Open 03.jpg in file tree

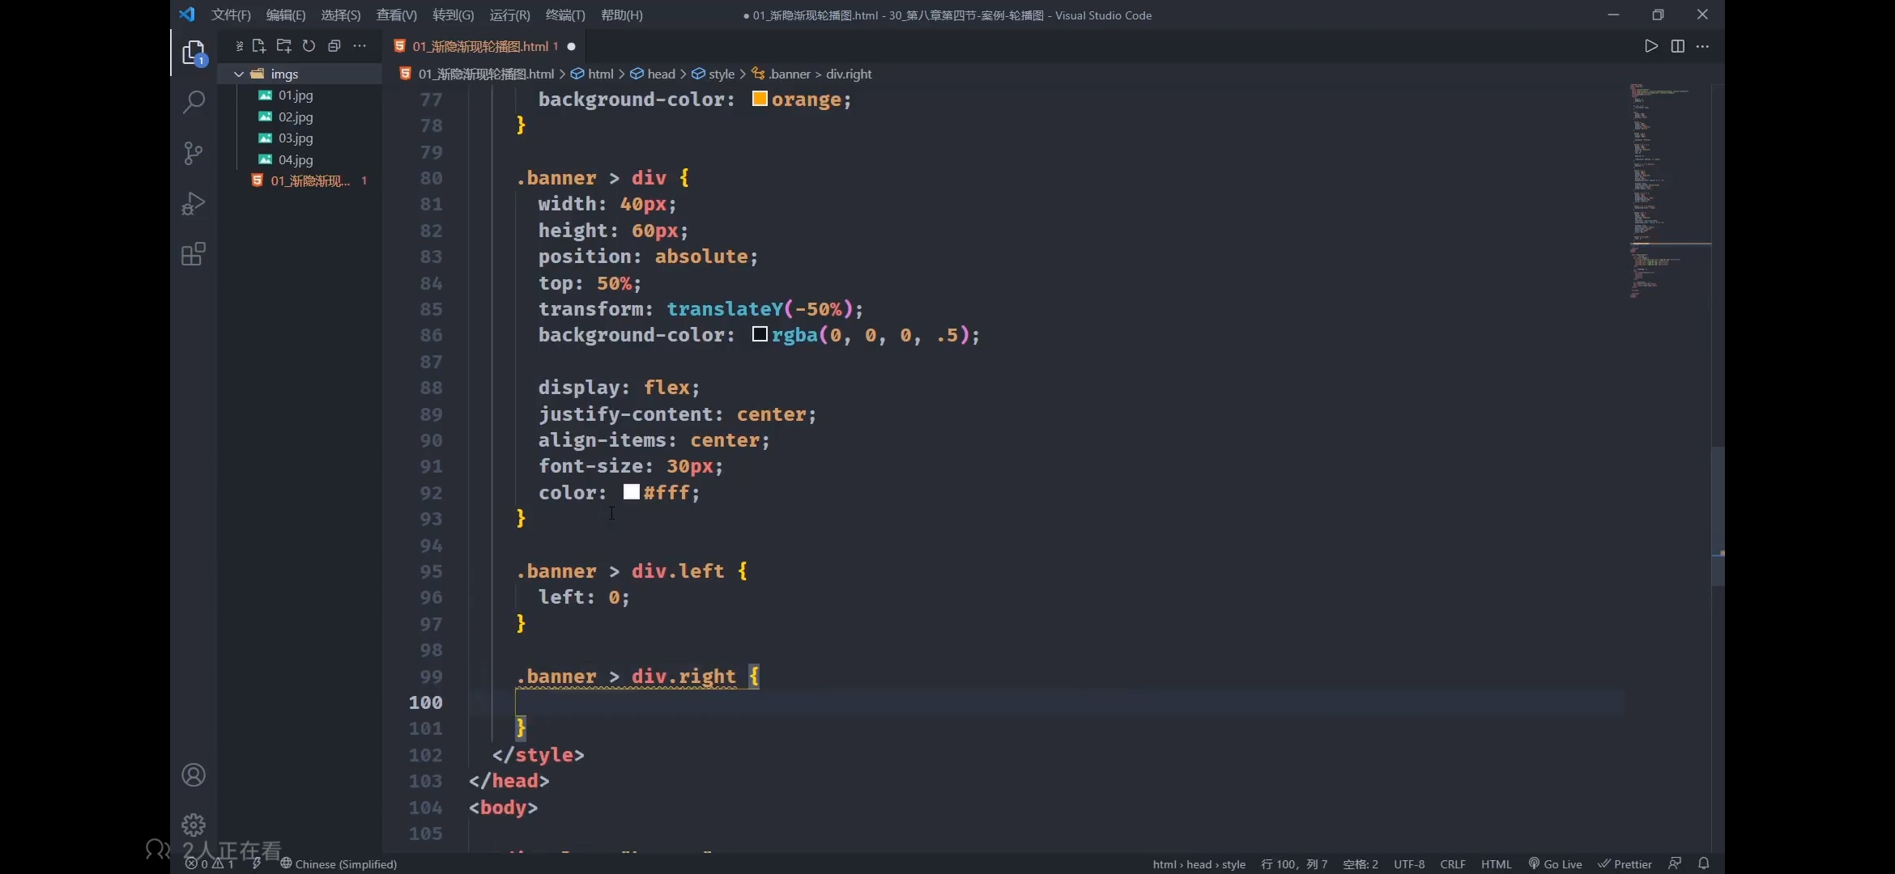coord(296,138)
